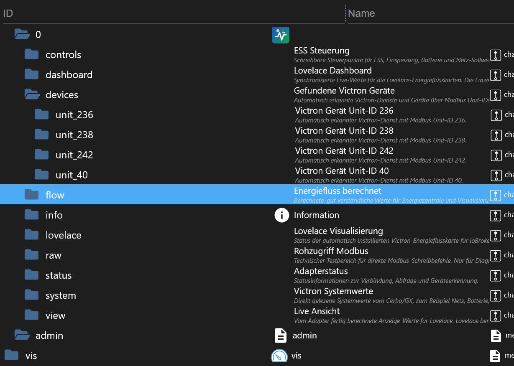Click channel type icon in Unit-ID 236 row

tap(496, 115)
